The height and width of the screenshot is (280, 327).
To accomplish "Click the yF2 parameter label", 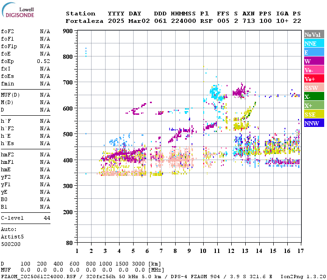I will coord(6,177).
